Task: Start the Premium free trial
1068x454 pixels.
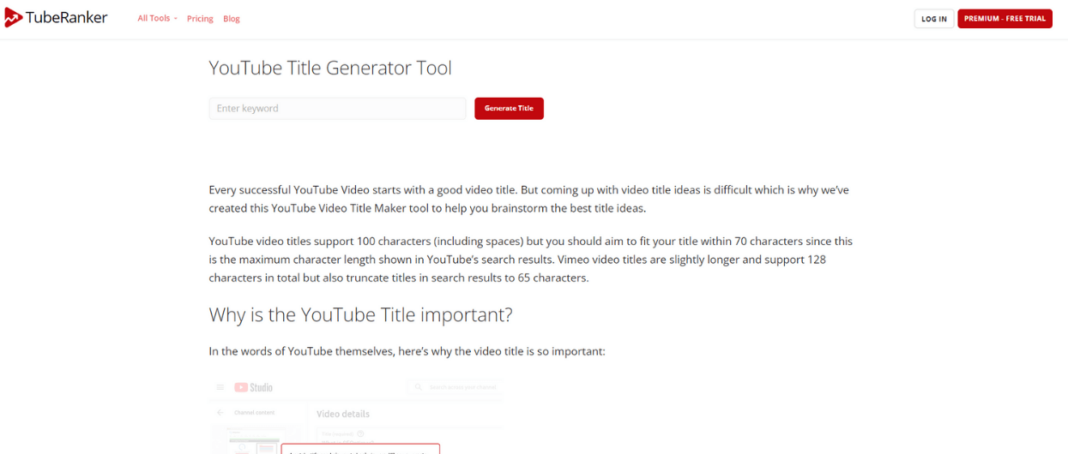Action: (x=1005, y=19)
